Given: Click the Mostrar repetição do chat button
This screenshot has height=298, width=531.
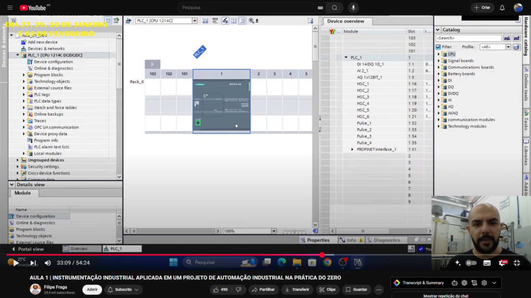Looking at the screenshot, I should [445, 295].
